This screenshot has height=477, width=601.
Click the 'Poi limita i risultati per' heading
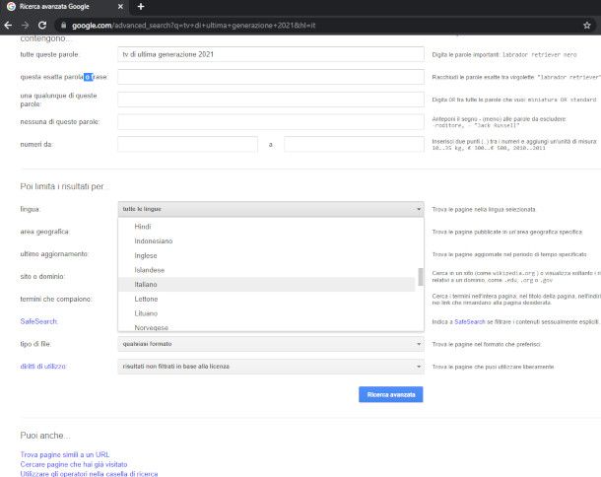(x=62, y=186)
